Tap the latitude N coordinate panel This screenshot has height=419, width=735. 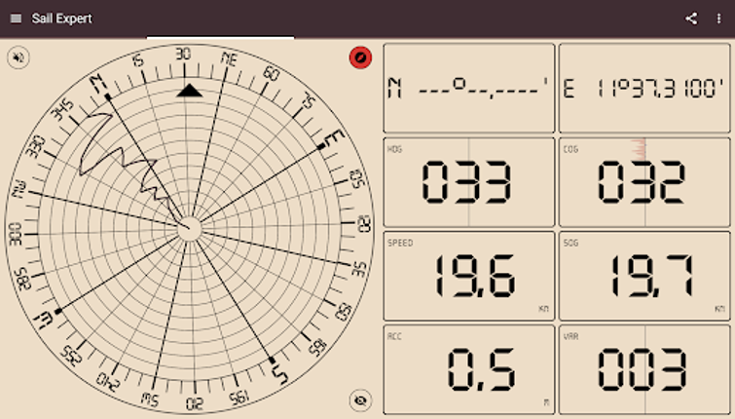click(468, 88)
